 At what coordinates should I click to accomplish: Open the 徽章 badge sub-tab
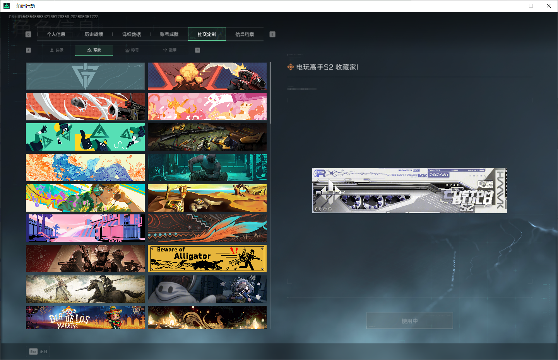(169, 50)
